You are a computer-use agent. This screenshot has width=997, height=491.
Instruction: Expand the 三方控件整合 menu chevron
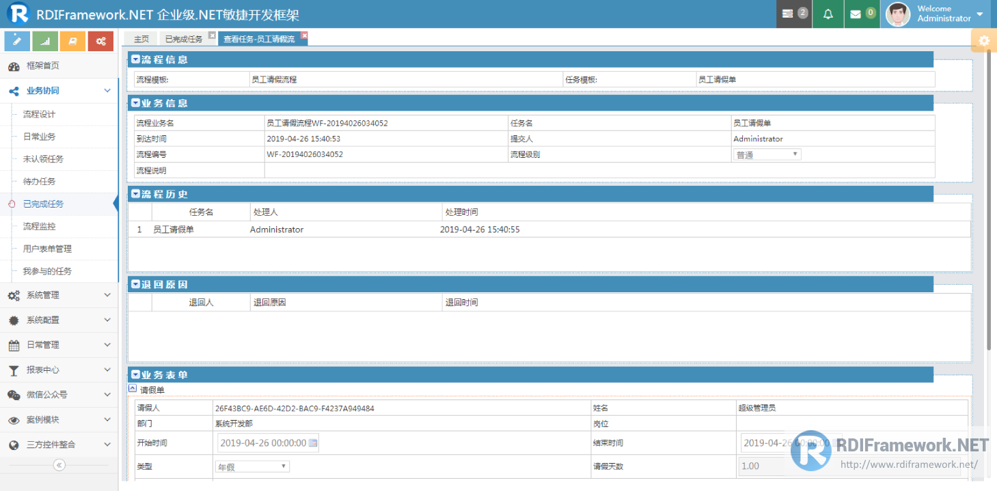point(107,445)
